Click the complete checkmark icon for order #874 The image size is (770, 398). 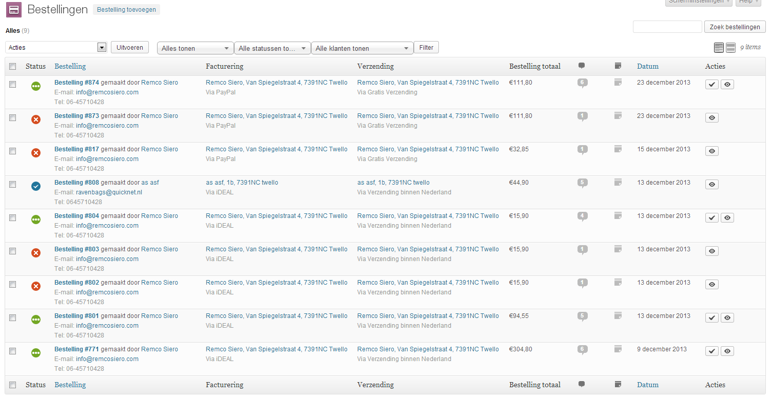[711, 85]
